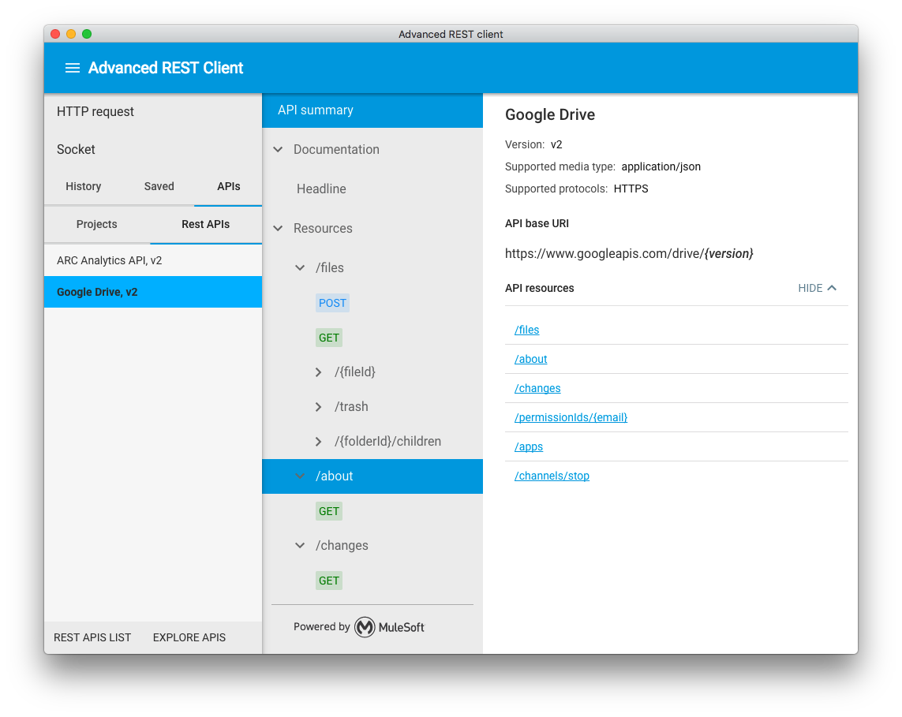Select the APIs tab

228,186
